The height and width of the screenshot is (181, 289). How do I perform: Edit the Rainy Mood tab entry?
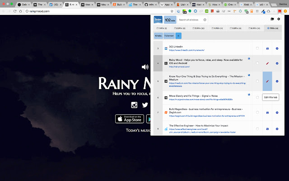267,63
